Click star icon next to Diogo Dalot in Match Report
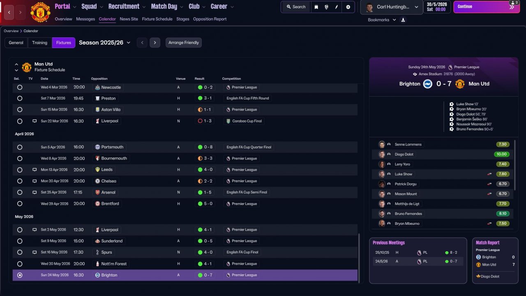The width and height of the screenshot is (526, 296). click(478, 276)
